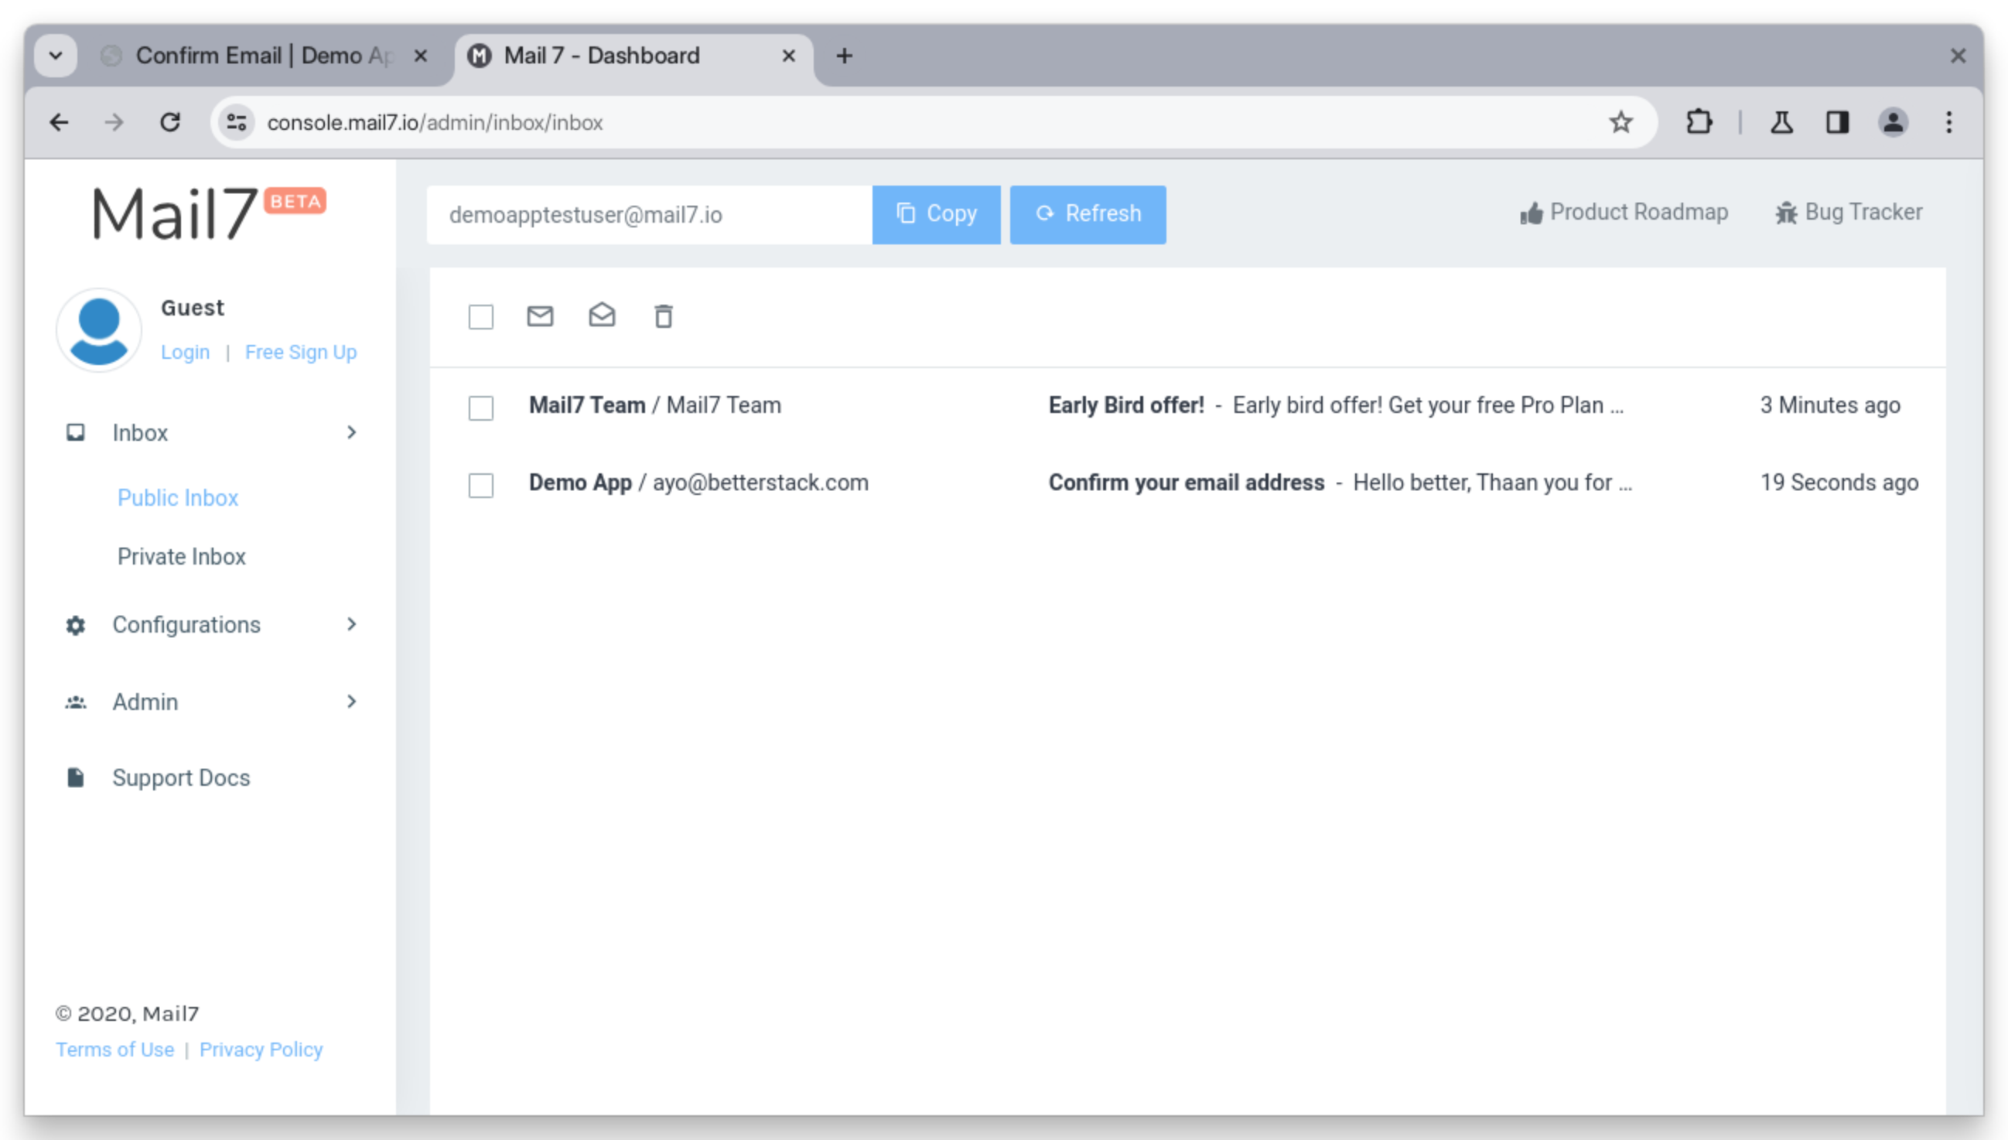Screen dimensions: 2008x1140
Task: Open the Chrome three-dot menu
Action: (x=1948, y=122)
